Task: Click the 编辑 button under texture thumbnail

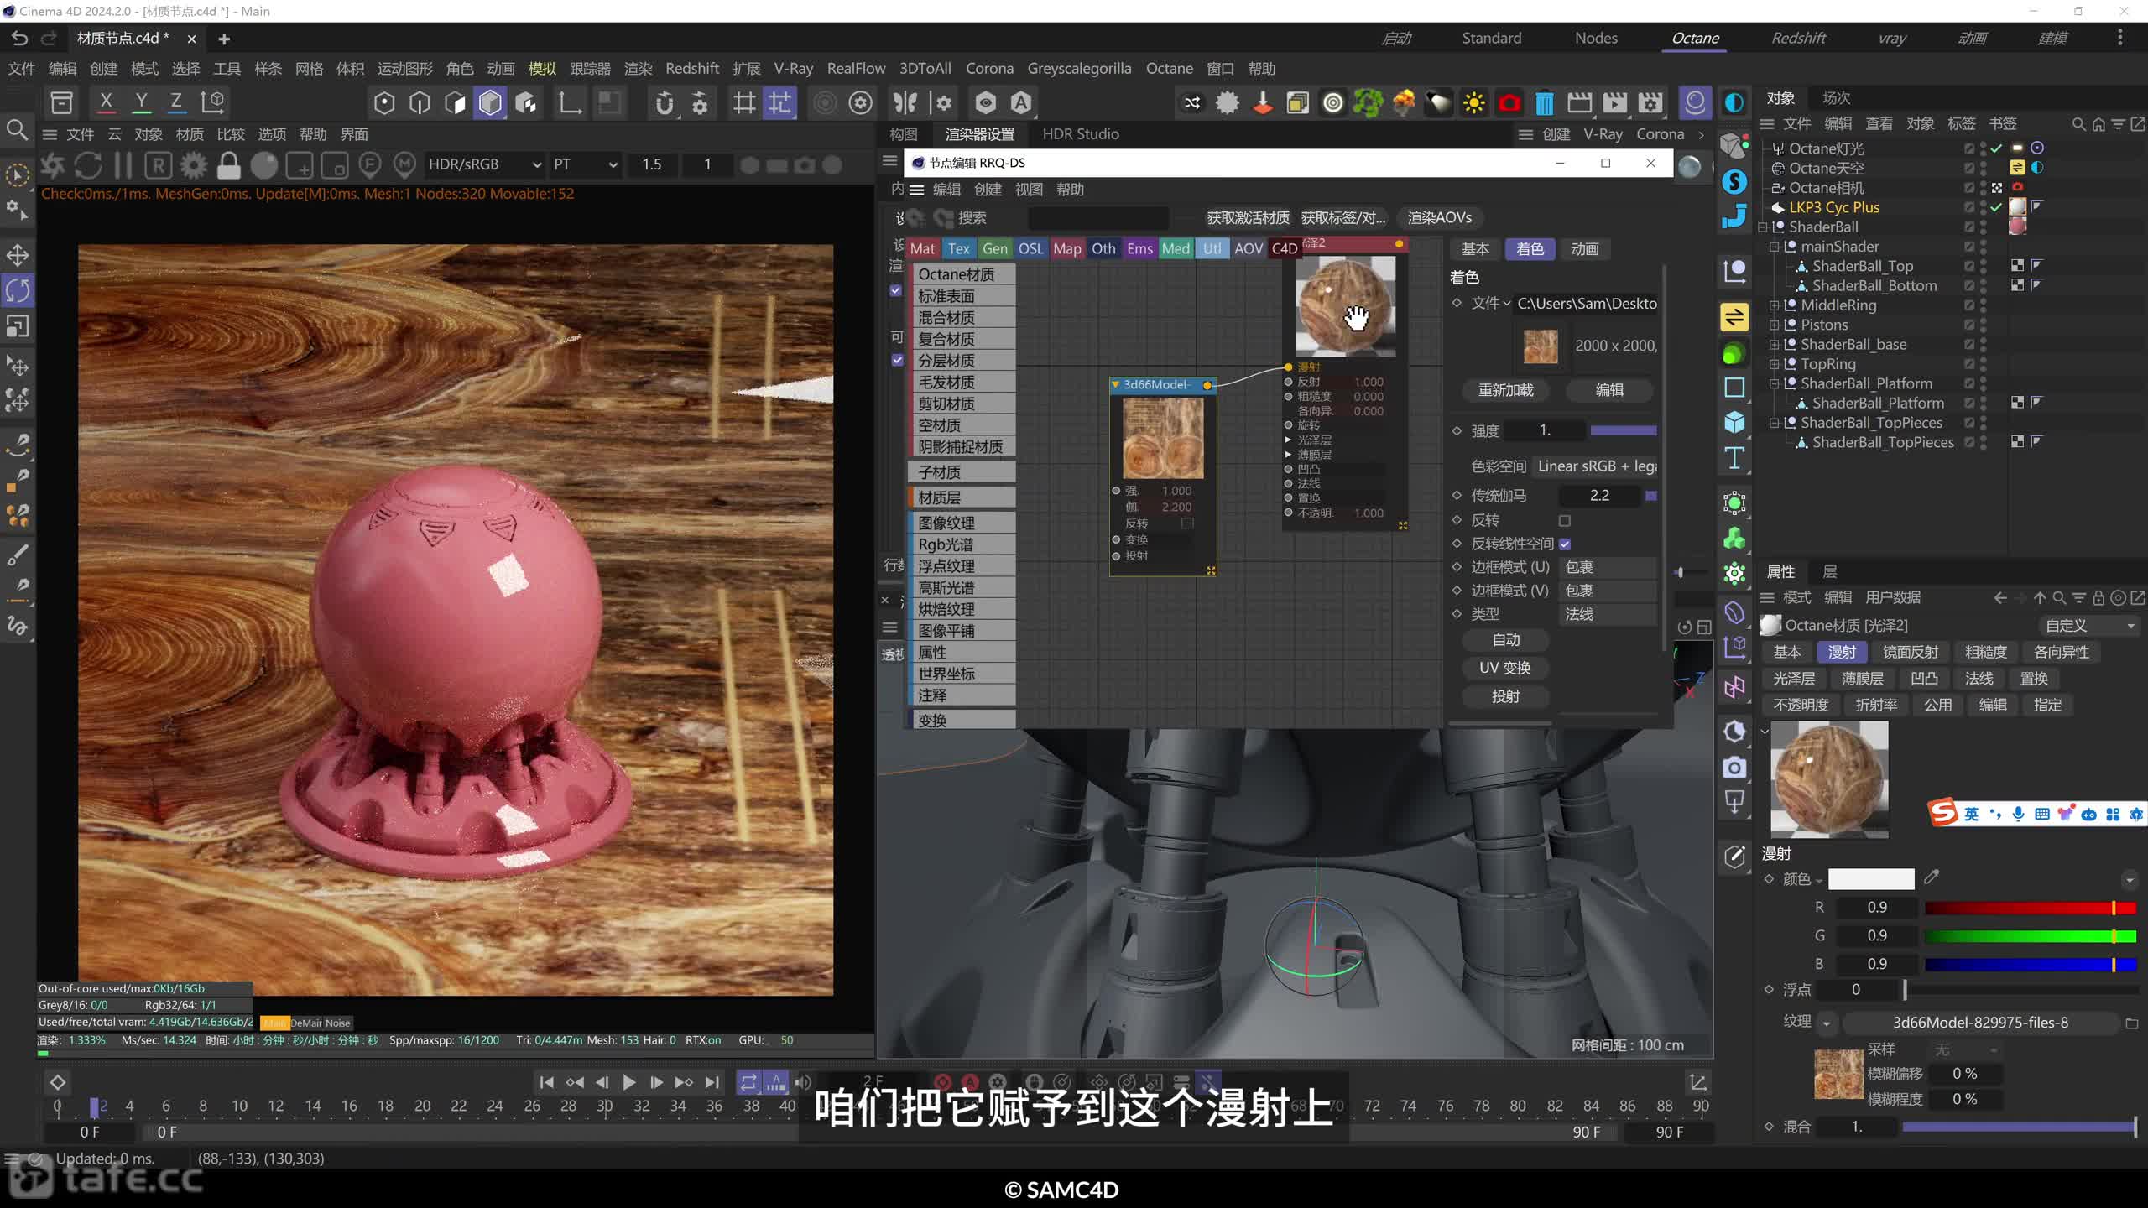Action: [x=1608, y=390]
